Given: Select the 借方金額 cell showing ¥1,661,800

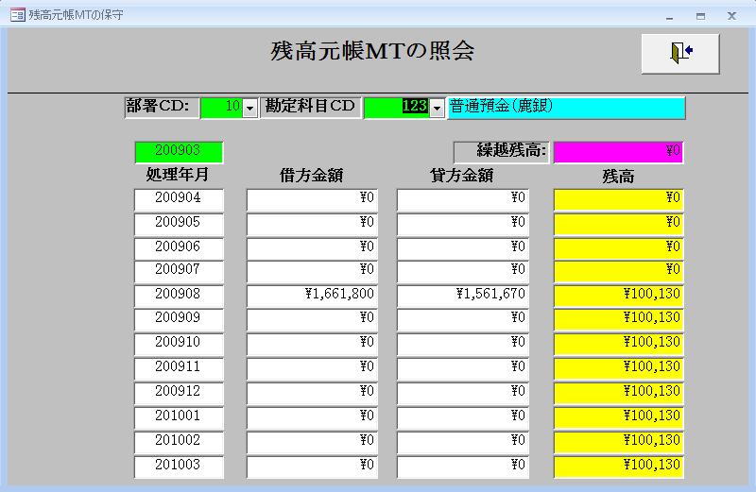Looking at the screenshot, I should [312, 295].
